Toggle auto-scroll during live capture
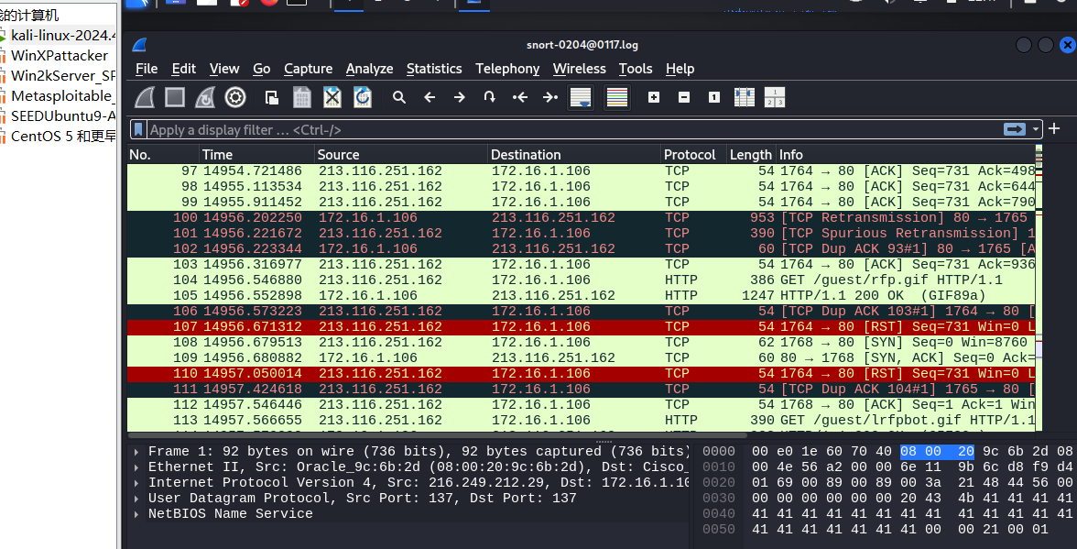The width and height of the screenshot is (1077, 549). pyautogui.click(x=581, y=97)
